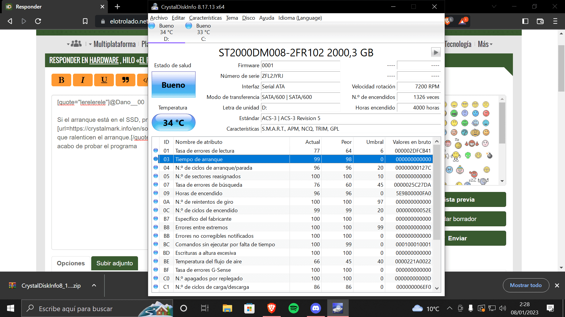Open the Editar menu

[178, 18]
